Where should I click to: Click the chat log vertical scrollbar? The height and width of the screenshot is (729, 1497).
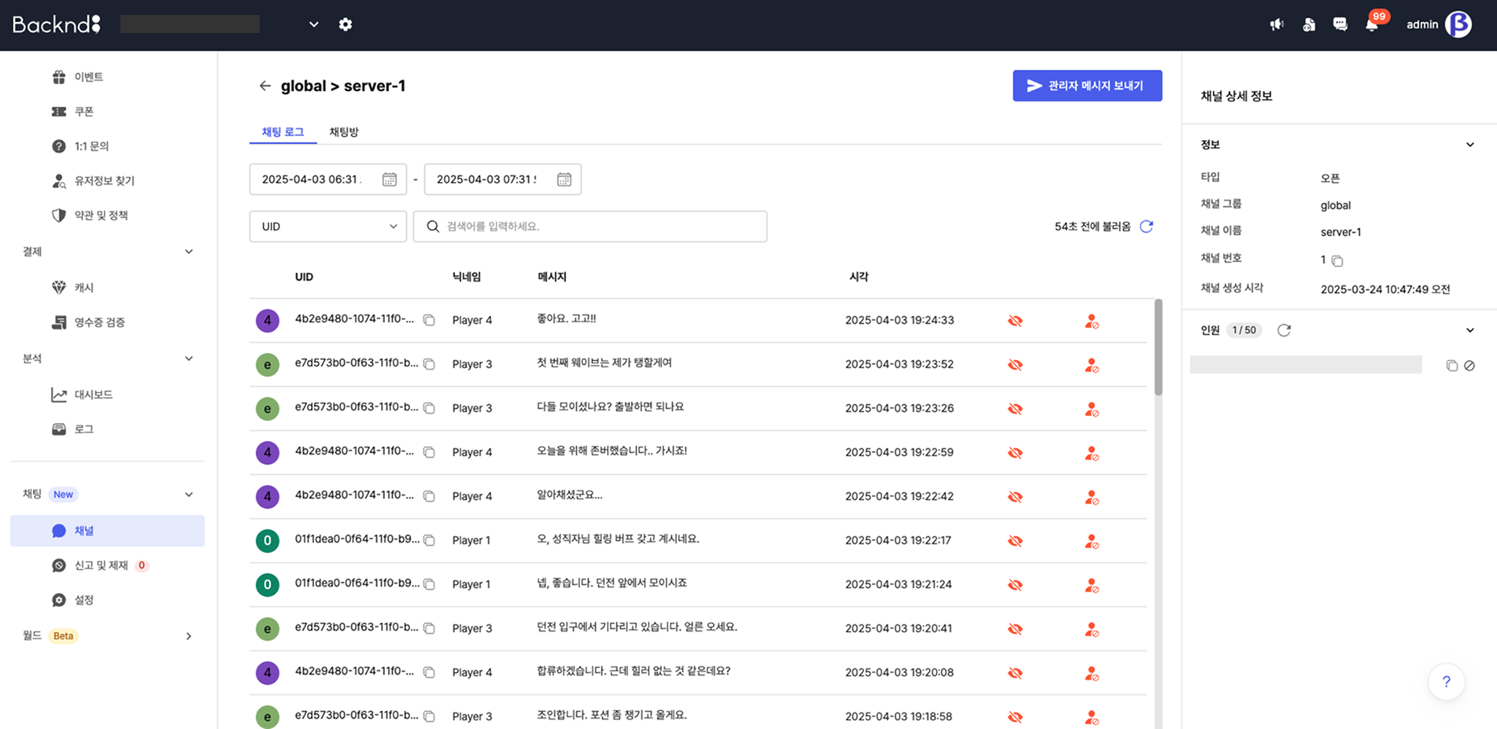click(1158, 347)
